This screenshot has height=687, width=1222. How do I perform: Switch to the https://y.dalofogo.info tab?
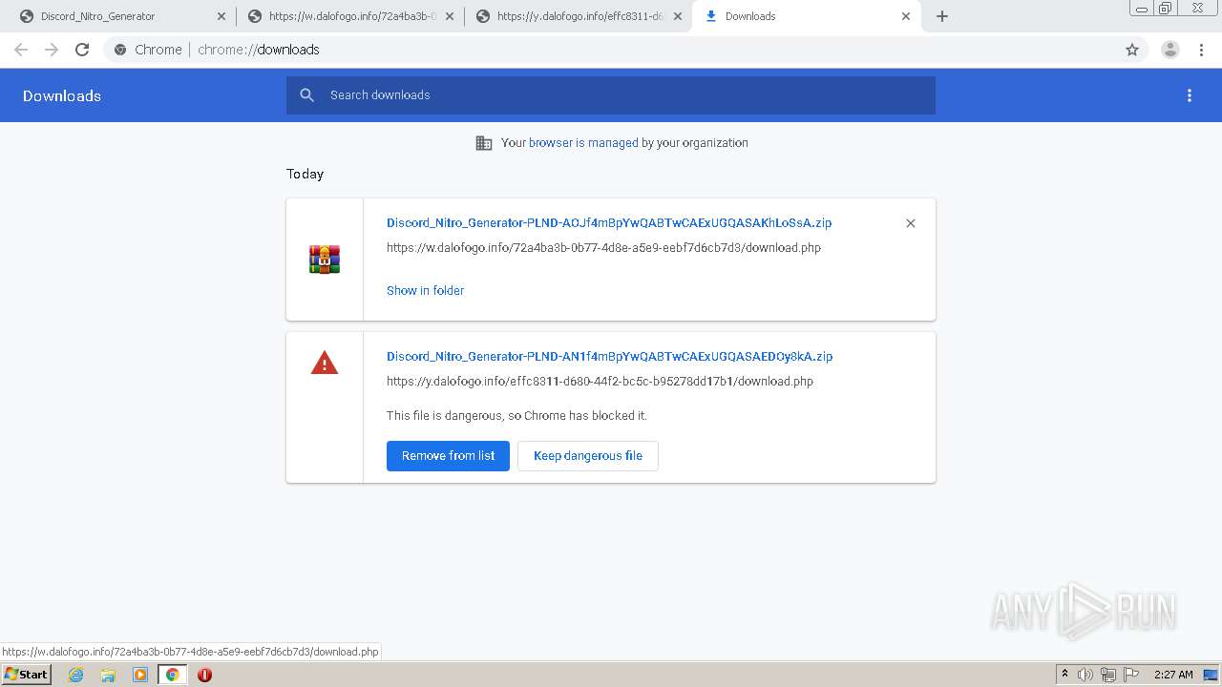[578, 16]
